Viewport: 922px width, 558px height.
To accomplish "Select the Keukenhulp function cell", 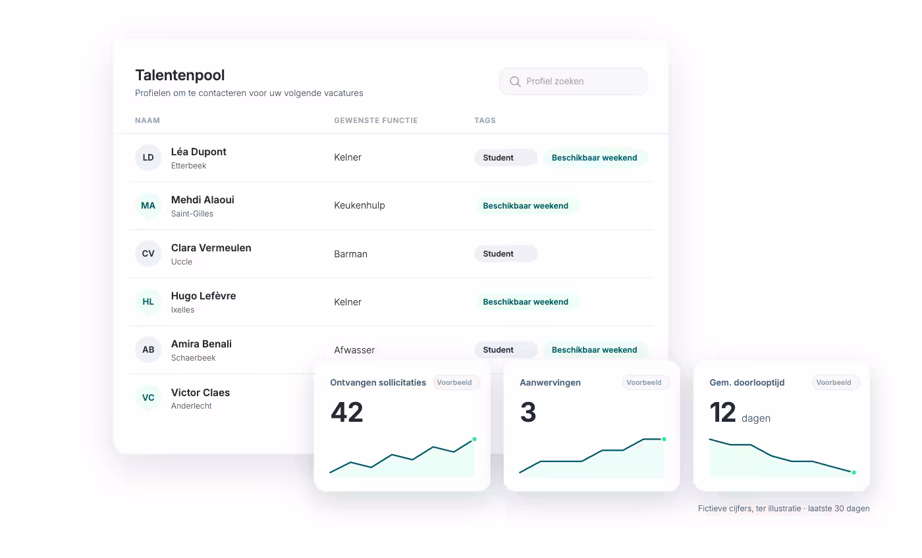I will [360, 205].
